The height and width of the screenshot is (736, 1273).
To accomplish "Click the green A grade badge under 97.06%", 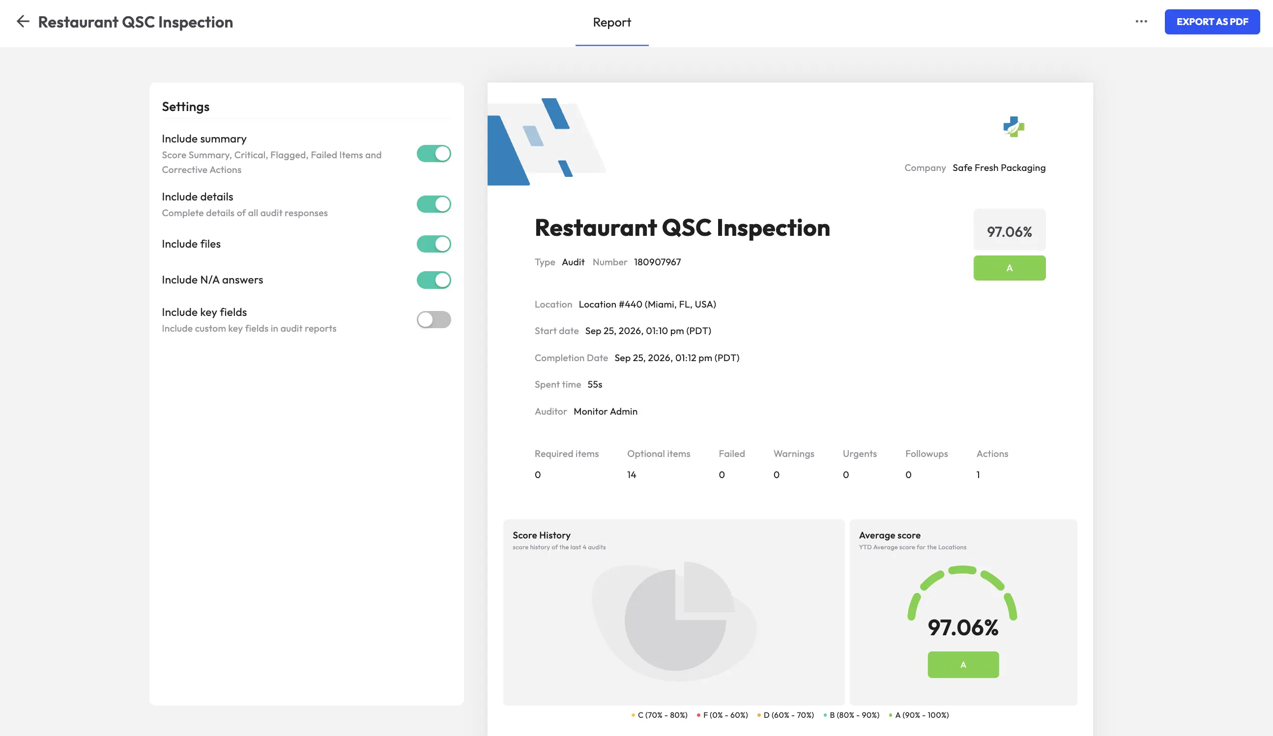I will pyautogui.click(x=1010, y=268).
